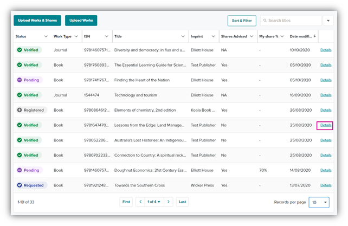Open Details for Lessons from the Edge
This screenshot has width=348, height=226.
(x=326, y=125)
